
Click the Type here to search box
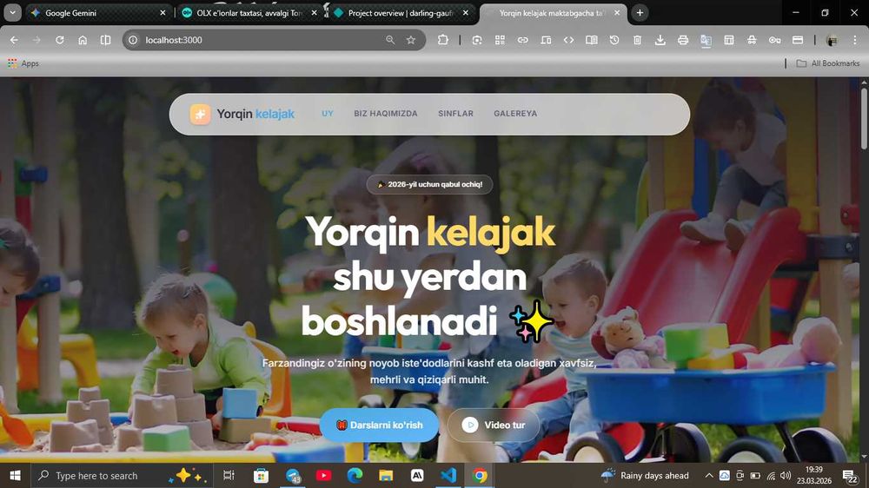(x=120, y=475)
